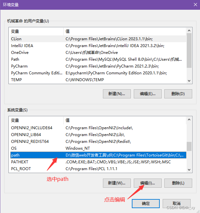The height and width of the screenshot is (213, 200).
Task: Click IntelliJ IDEA 2021.3.2\bin value
Action: point(115,46)
